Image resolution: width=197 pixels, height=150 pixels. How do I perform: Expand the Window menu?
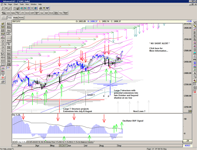click(x=33, y=4)
